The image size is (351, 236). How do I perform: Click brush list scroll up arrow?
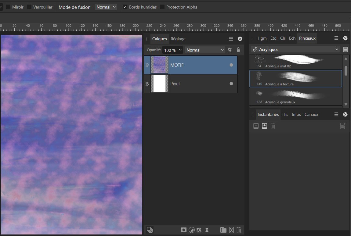click(346, 58)
